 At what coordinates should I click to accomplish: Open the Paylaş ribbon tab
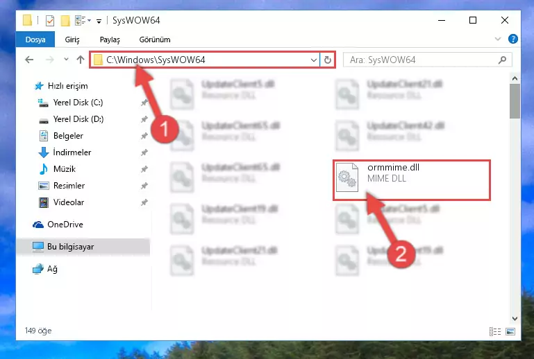pos(110,40)
